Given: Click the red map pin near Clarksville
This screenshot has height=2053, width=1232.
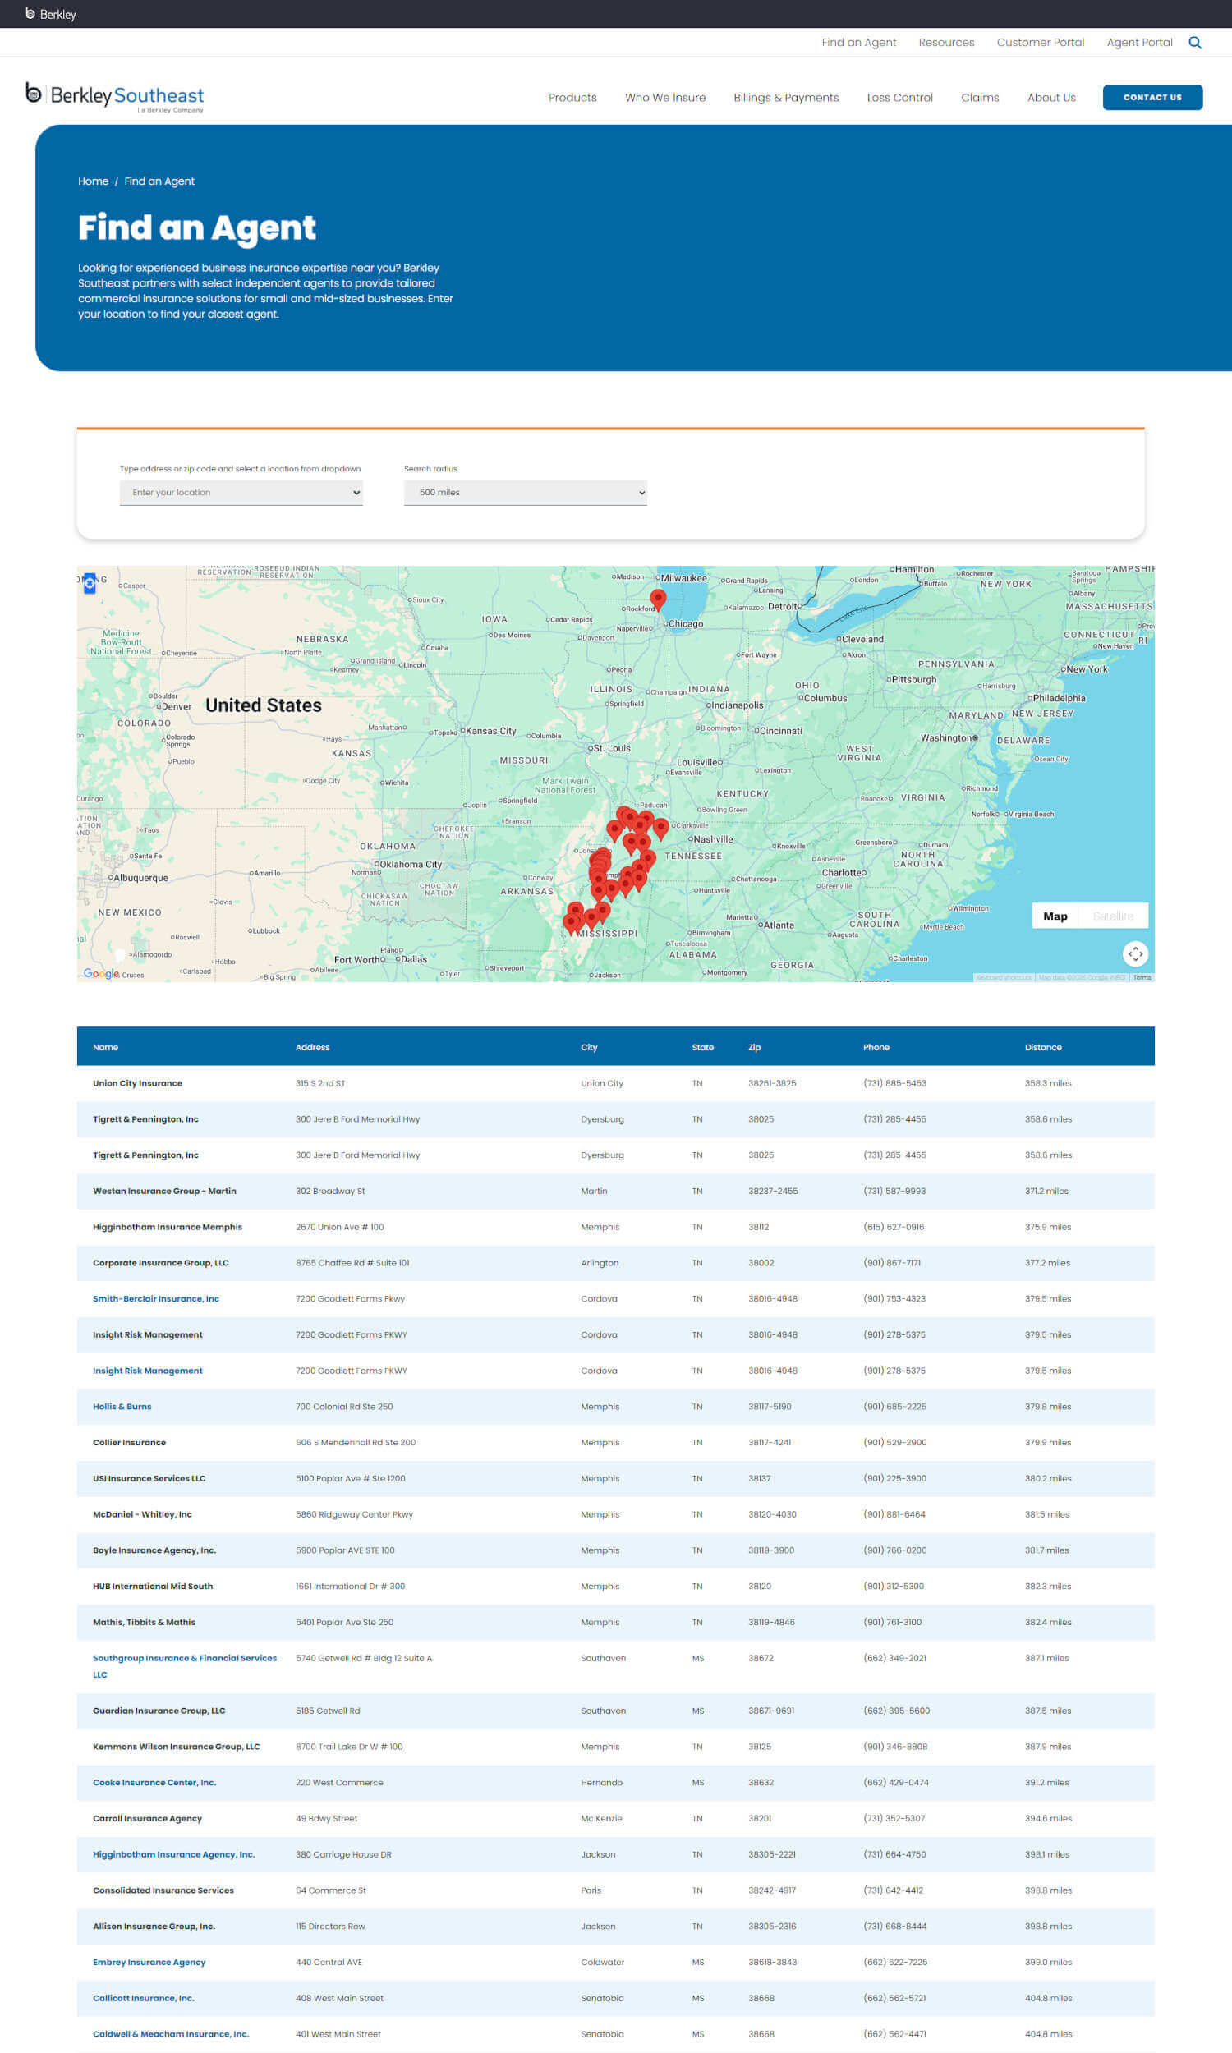Looking at the screenshot, I should 661,826.
